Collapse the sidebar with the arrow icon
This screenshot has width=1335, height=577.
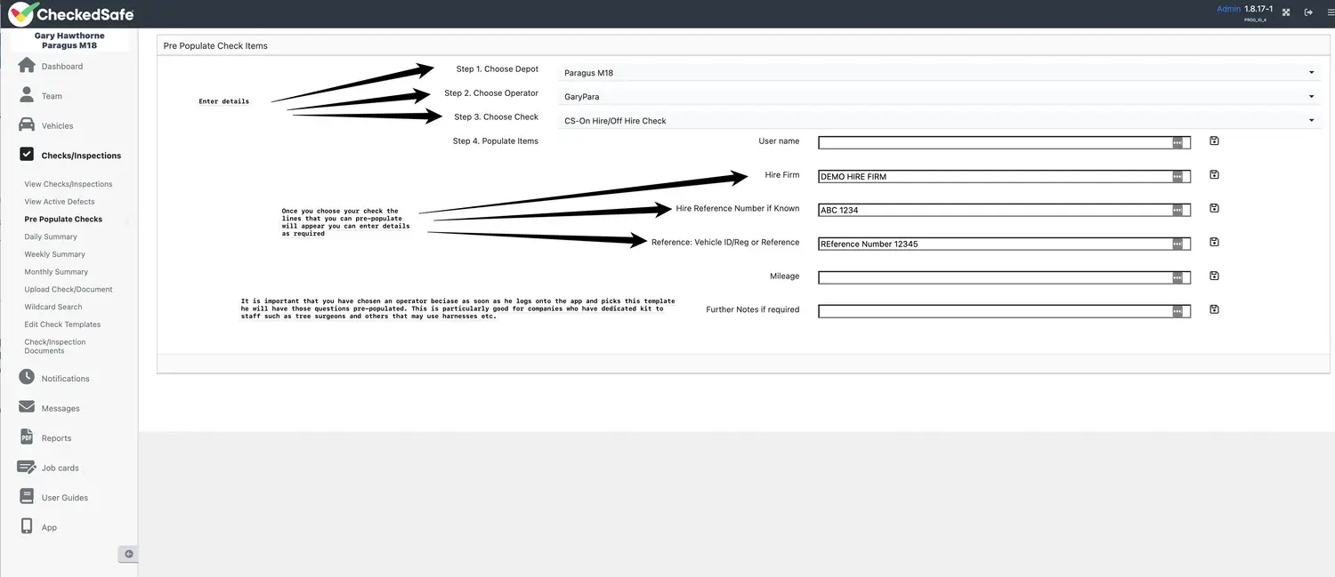[128, 554]
